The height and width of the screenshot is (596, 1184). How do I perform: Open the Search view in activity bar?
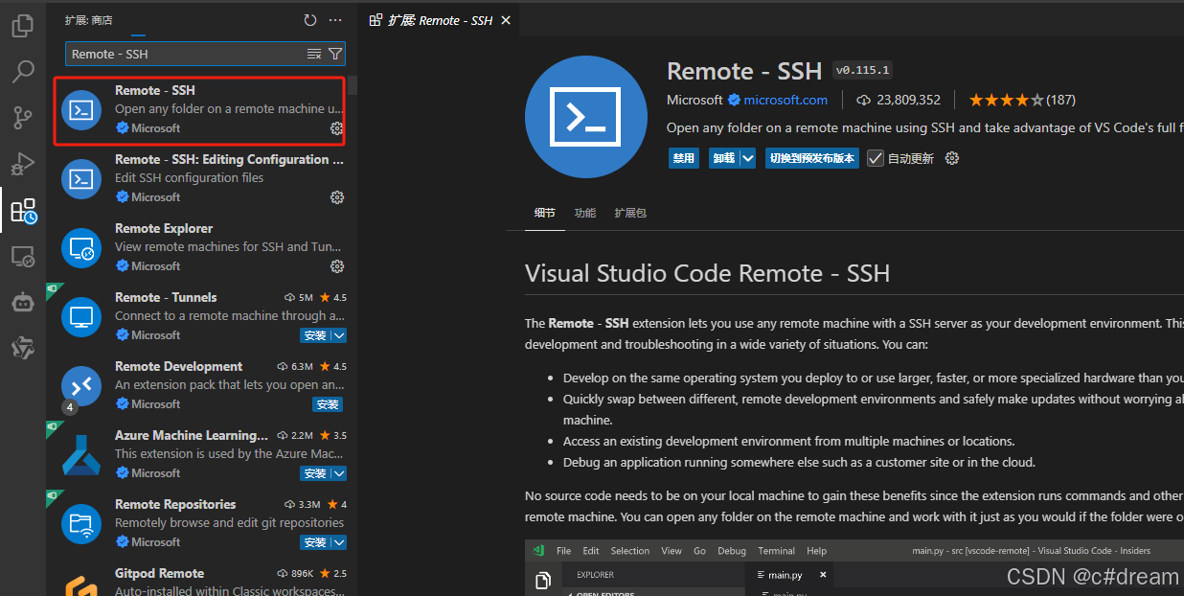click(23, 72)
